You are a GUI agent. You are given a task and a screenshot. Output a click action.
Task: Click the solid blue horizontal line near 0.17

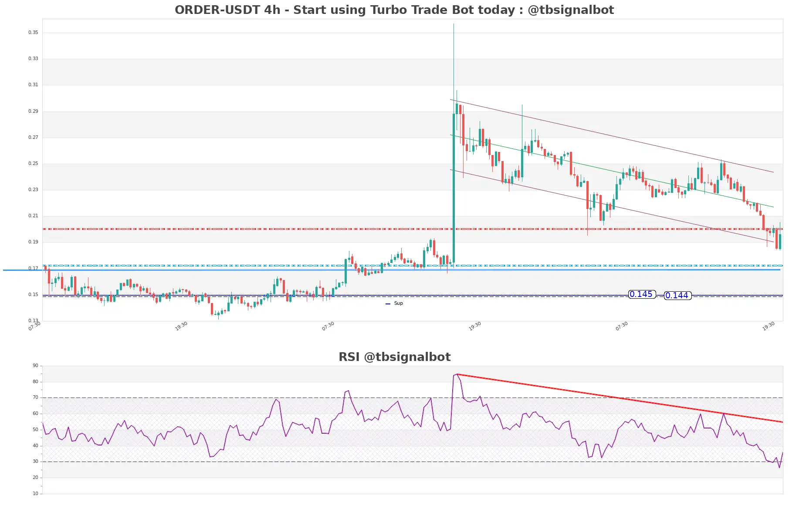coord(392,270)
